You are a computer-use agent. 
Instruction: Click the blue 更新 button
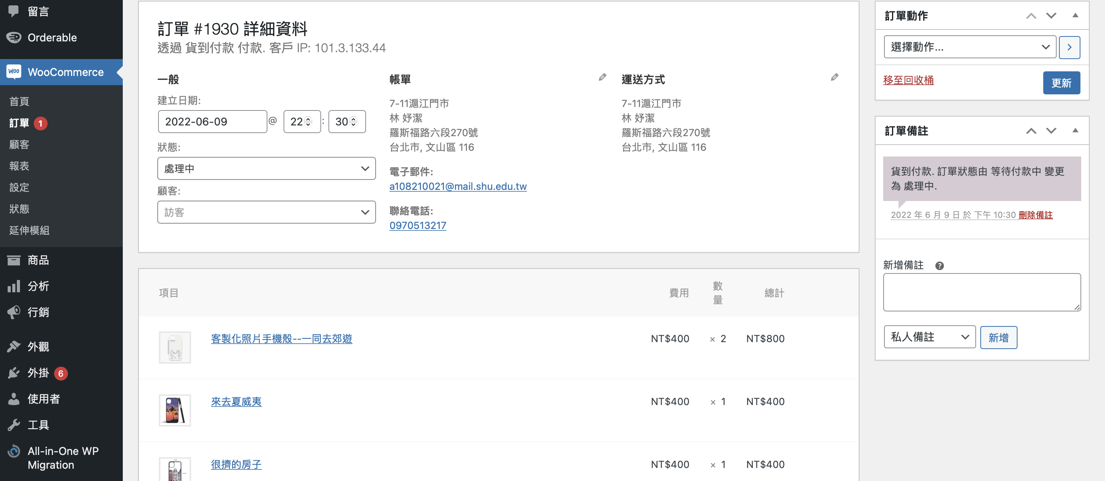point(1061,83)
